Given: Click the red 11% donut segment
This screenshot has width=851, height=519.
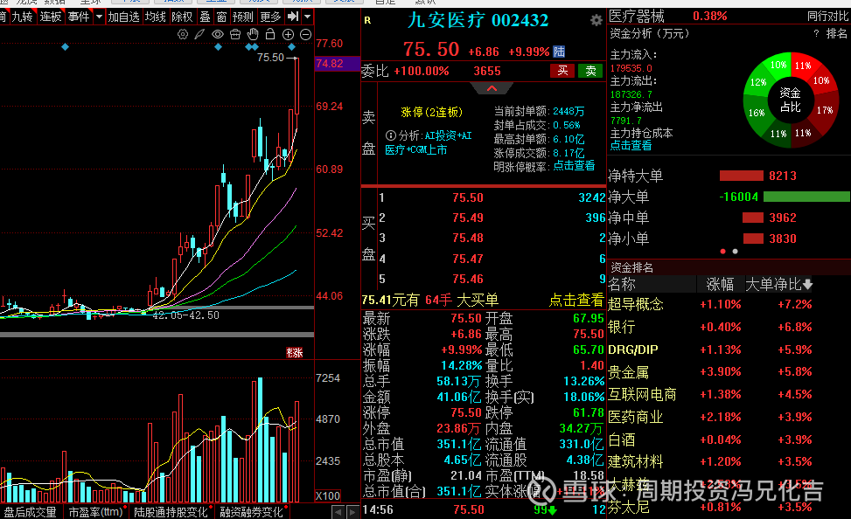Looking at the screenshot, I should click(x=803, y=66).
